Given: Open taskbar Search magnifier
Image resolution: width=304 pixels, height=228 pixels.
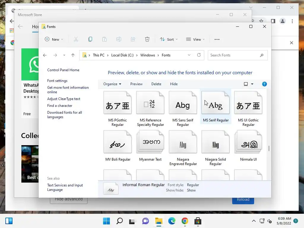Looking at the screenshot, I should tap(120, 221).
